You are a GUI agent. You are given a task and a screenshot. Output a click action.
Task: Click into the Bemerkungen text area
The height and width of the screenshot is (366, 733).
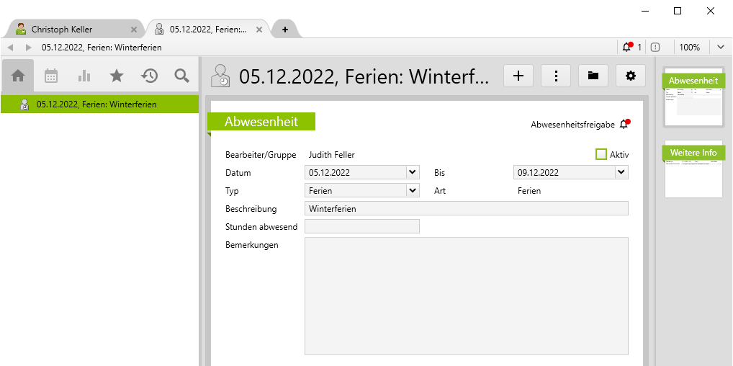pos(466,295)
